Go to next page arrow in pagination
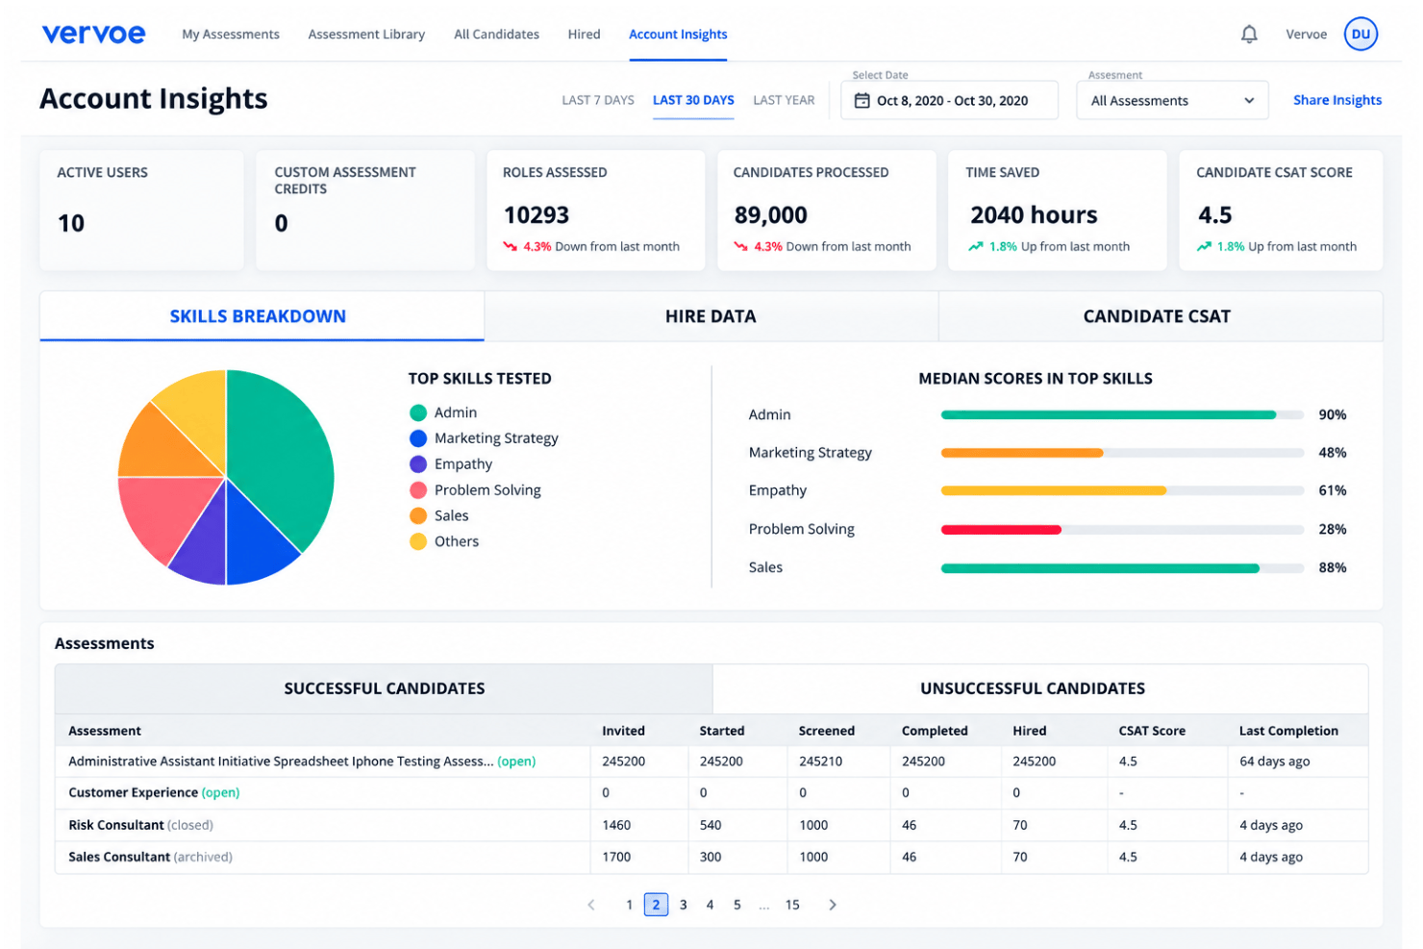Image resolution: width=1423 pixels, height=949 pixels. pos(833,905)
